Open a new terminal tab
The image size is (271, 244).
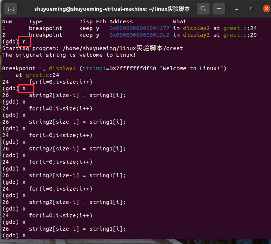pos(11,9)
